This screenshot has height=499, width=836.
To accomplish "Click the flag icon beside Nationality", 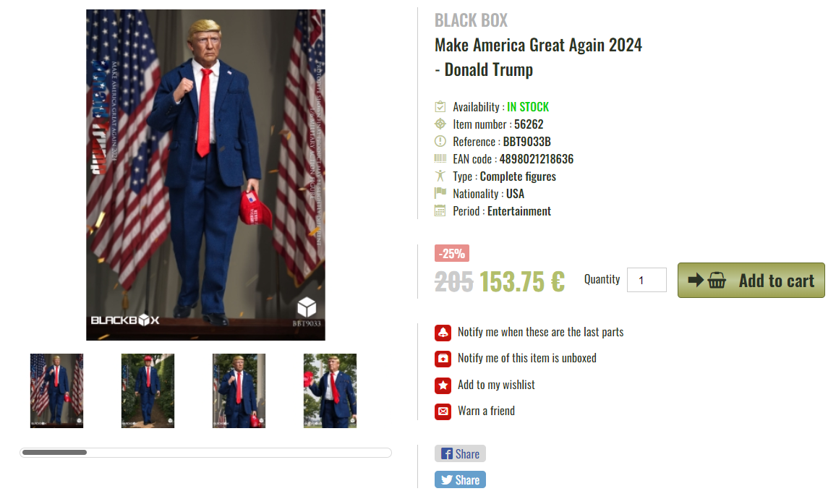I will (x=440, y=192).
